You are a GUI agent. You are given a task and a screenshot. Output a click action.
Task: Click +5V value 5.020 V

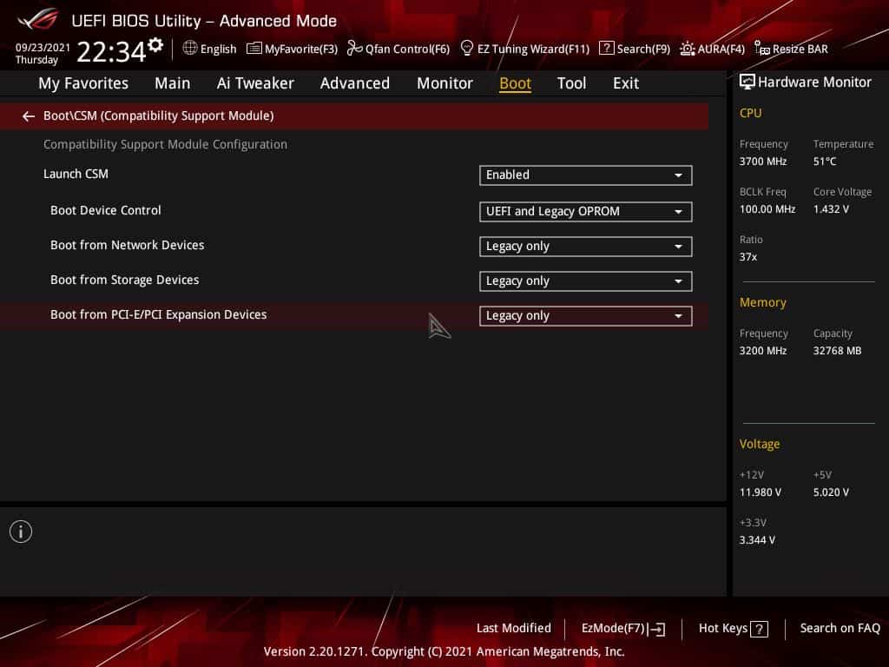click(831, 492)
